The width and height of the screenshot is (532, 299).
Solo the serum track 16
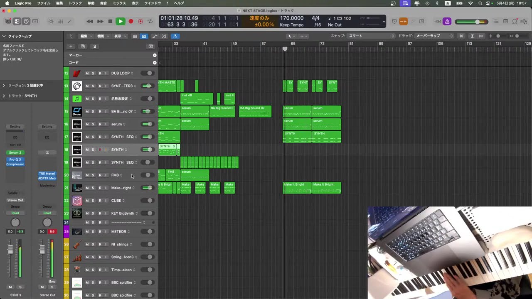[93, 124]
